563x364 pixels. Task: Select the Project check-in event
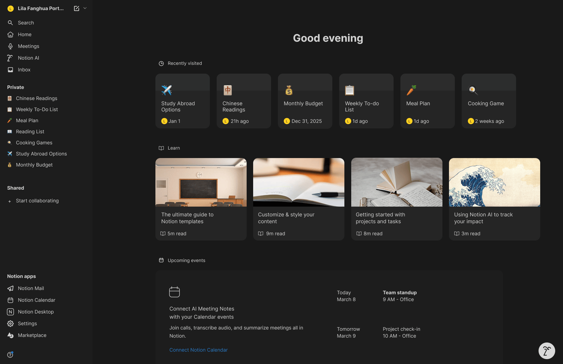click(401, 332)
